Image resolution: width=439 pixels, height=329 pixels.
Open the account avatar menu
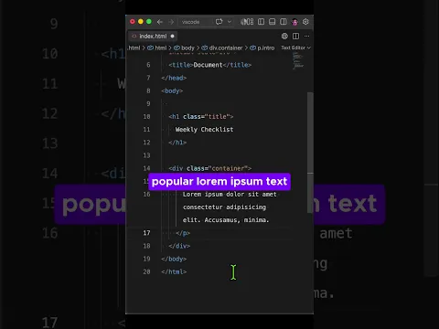click(x=294, y=22)
